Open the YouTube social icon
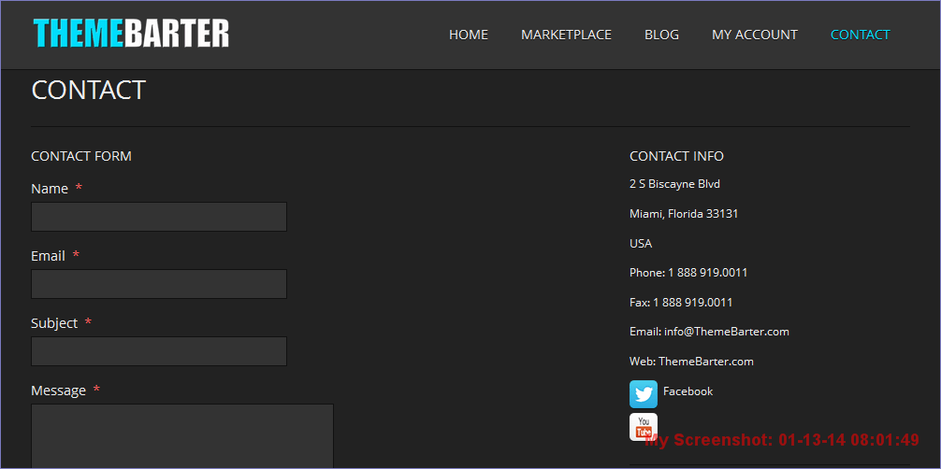The width and height of the screenshot is (941, 469). pyautogui.click(x=644, y=427)
